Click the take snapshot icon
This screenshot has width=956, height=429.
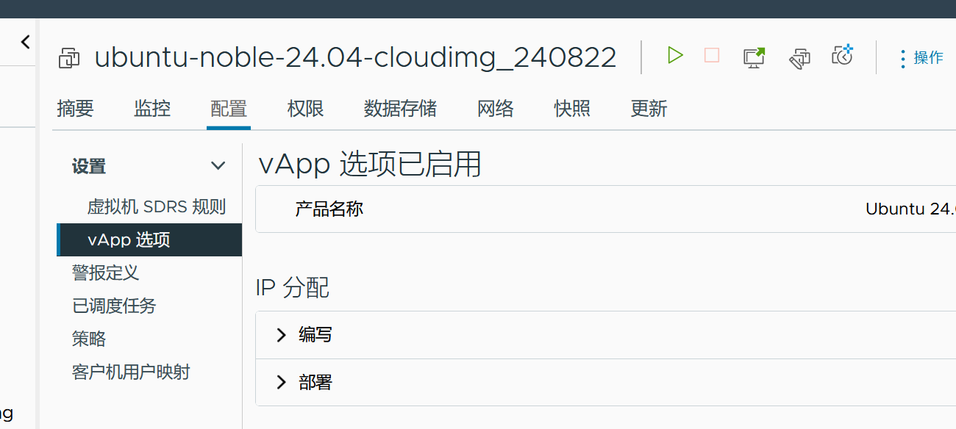[842, 56]
